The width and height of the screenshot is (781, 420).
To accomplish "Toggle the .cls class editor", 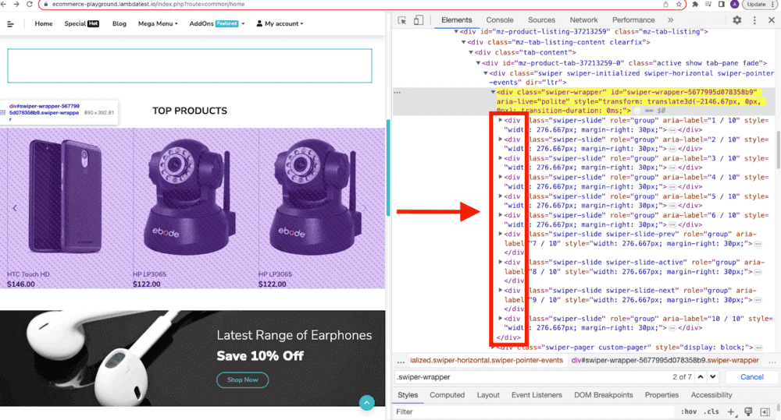I will [x=711, y=411].
